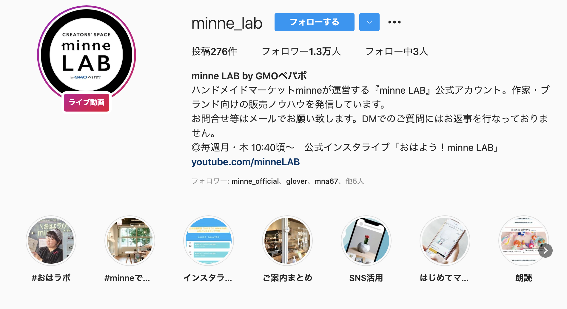
Task: Open the フォロワー1.3万人 followers list
Action: tap(301, 52)
